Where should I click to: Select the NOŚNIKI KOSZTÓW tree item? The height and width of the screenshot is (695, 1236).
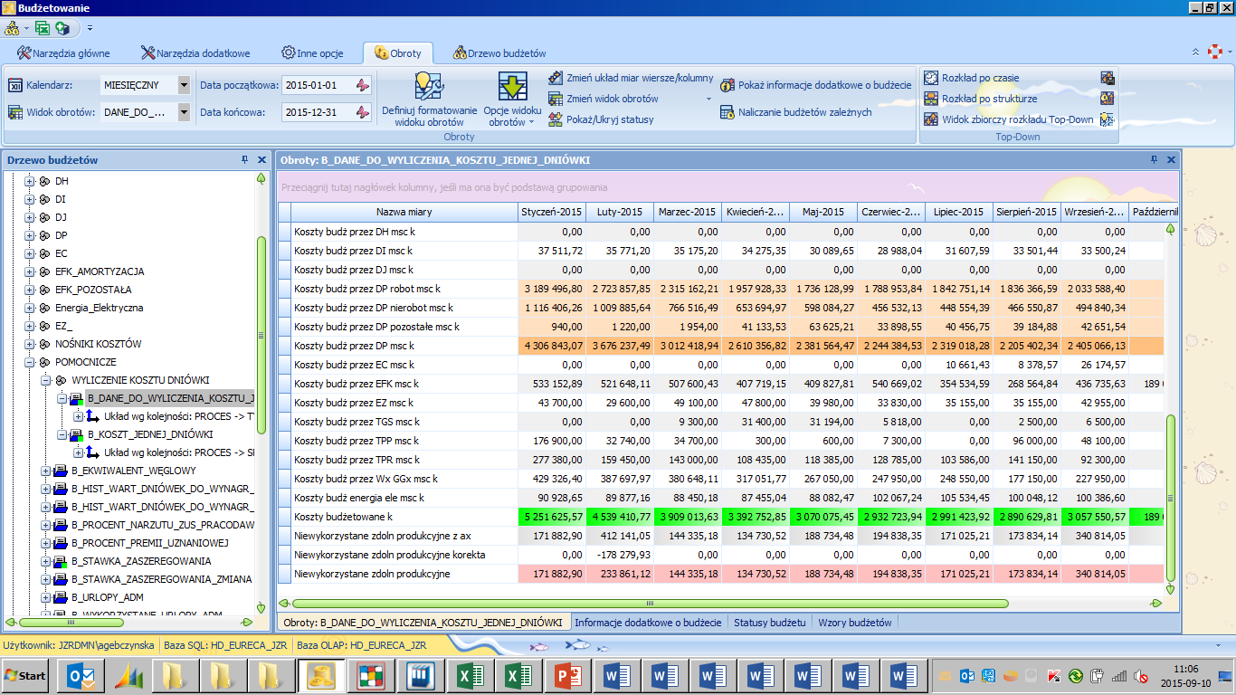[98, 344]
